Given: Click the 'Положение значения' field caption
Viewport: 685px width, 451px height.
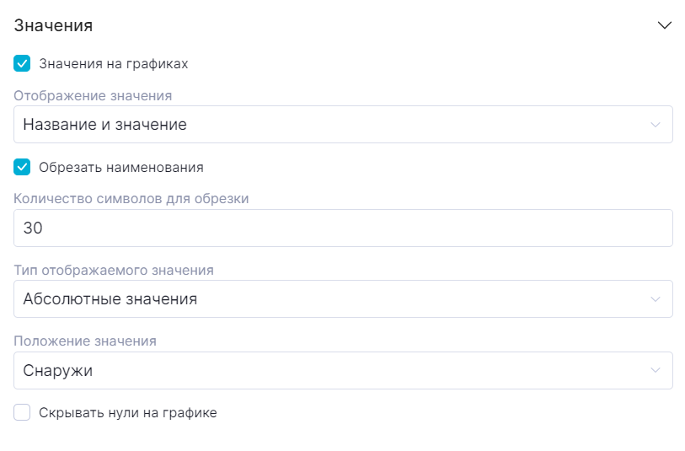Looking at the screenshot, I should 85,341.
